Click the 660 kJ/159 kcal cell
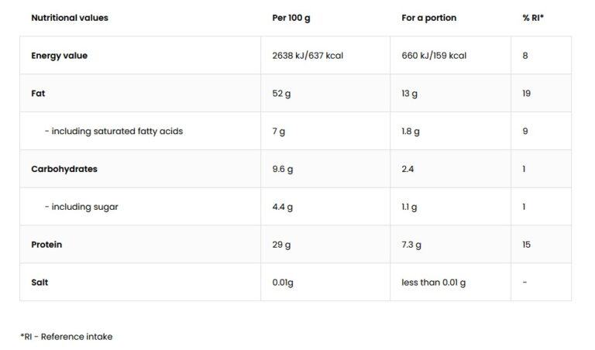Viewport: 595px width, 350px height. (434, 56)
